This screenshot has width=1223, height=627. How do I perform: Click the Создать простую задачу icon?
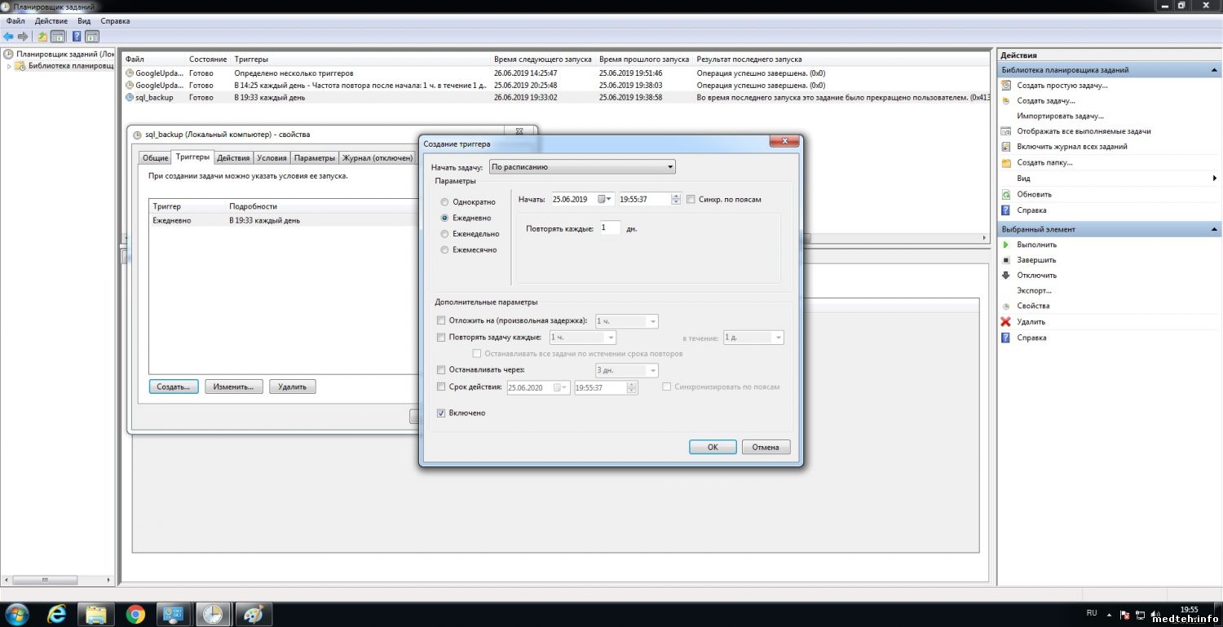pyautogui.click(x=1006, y=86)
